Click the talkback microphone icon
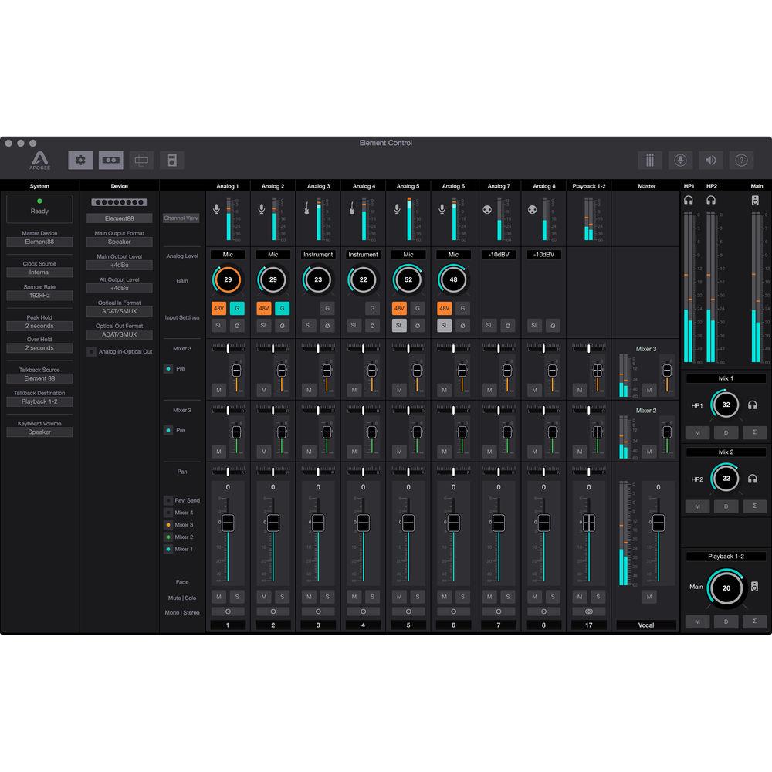Image resolution: width=772 pixels, height=772 pixels. click(680, 160)
